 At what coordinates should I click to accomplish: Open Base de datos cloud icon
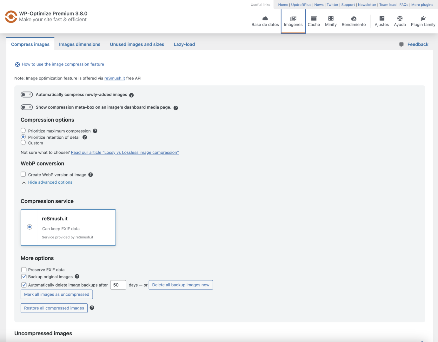(x=265, y=18)
